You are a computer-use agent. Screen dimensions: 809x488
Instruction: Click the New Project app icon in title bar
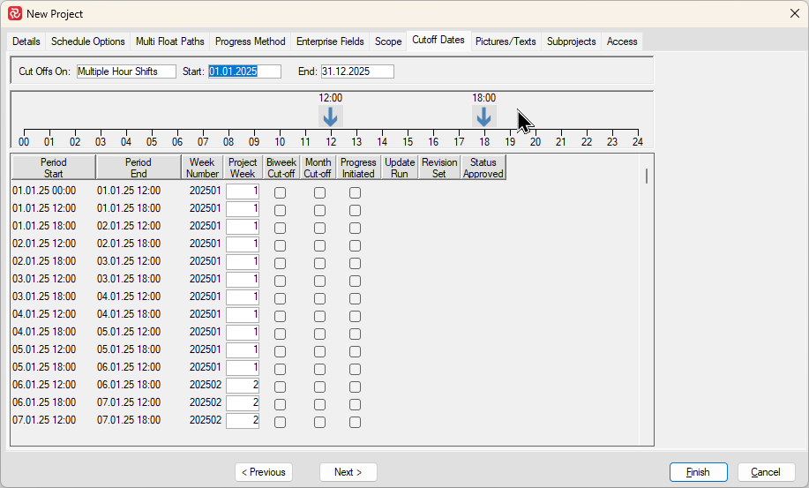14,13
